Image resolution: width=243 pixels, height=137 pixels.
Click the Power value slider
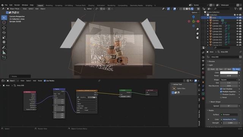[229, 76]
